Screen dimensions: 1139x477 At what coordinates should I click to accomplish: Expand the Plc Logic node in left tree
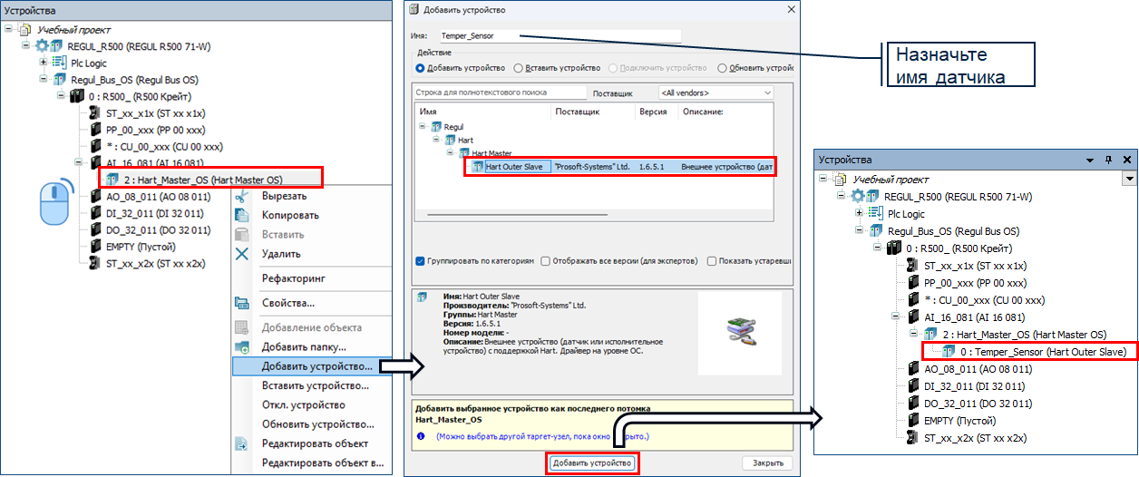pyautogui.click(x=44, y=63)
